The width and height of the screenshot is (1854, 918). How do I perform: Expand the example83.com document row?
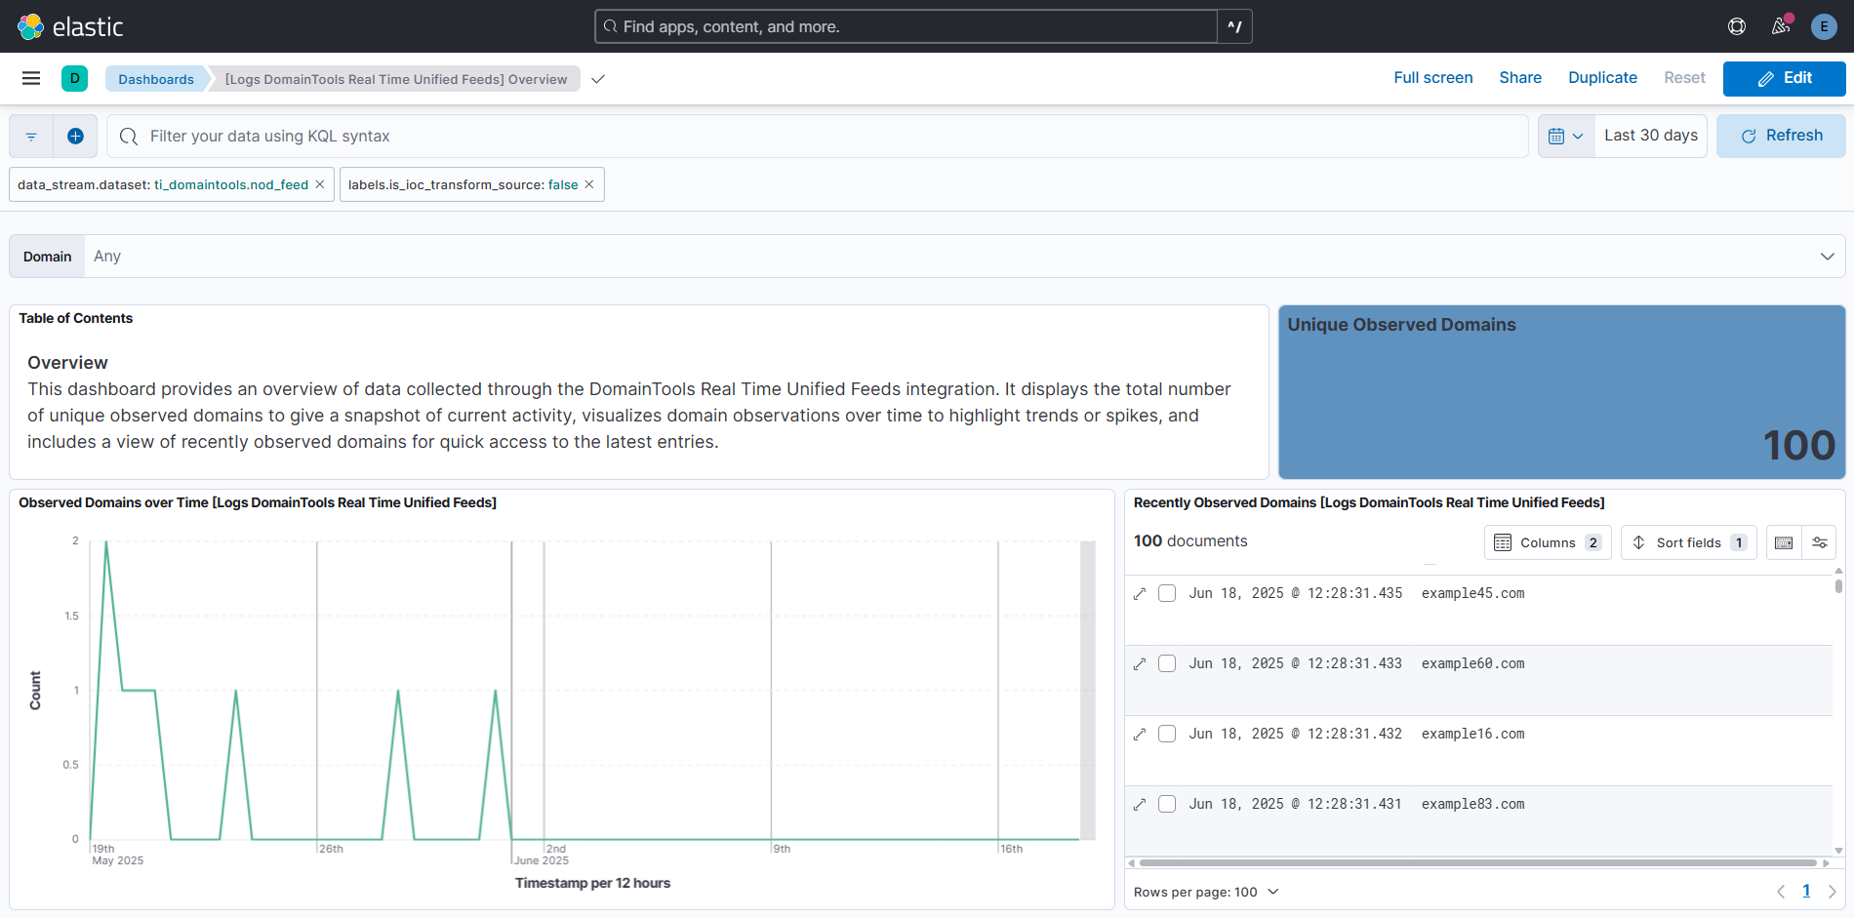click(x=1139, y=804)
